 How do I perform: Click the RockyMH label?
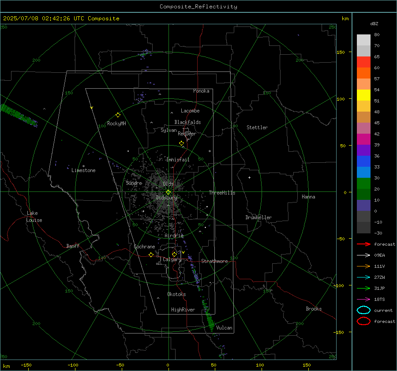116,124
